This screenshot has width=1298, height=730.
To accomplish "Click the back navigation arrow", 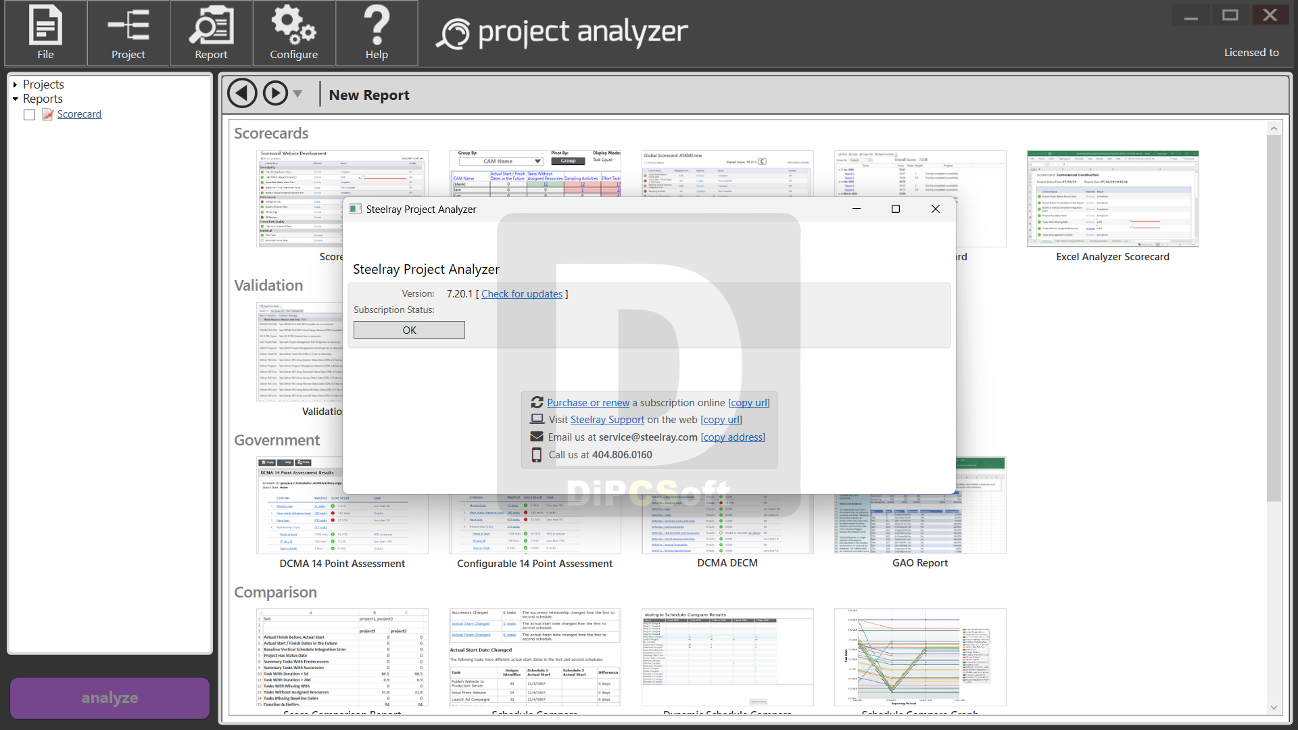I will (242, 93).
